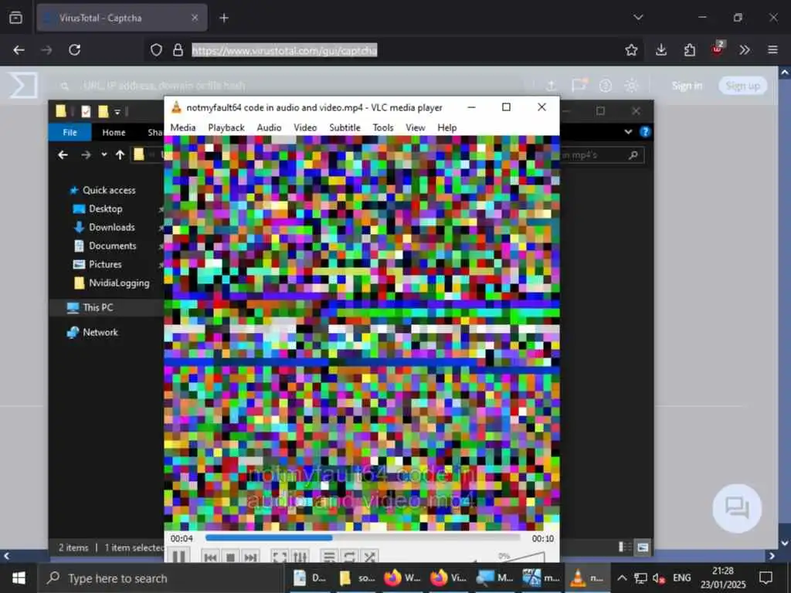This screenshot has height=593, width=791.
Task: Click the elapsed time 00:04 label
Action: tap(182, 538)
